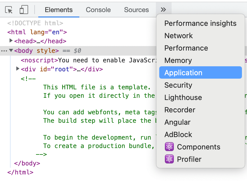Select Performance insights menu entry
The image size is (247, 182).
200,23
